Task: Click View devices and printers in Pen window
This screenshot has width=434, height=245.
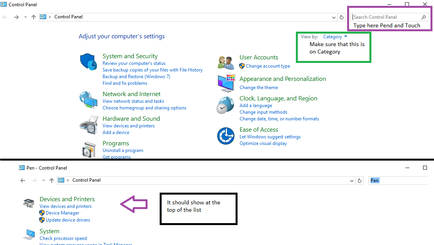Action: [x=66, y=206]
